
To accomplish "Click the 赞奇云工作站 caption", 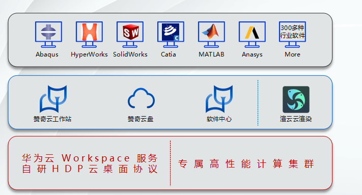I will tap(52, 119).
